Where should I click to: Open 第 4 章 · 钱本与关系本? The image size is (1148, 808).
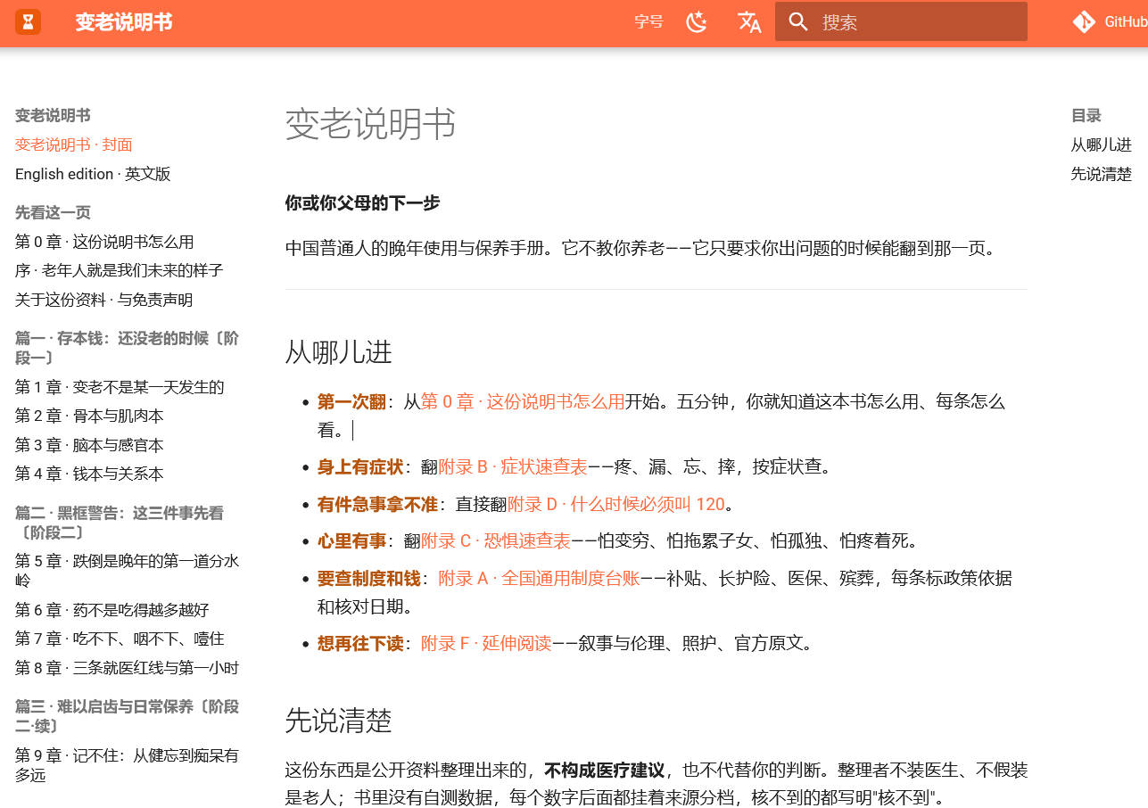pyautogui.click(x=89, y=474)
